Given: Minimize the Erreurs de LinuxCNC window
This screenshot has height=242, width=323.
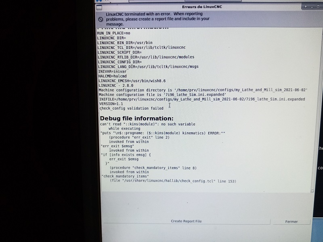Looking at the screenshot, I should [x=312, y=7].
